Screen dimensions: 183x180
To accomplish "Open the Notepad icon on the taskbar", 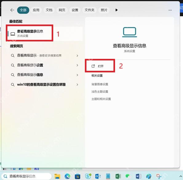I will pos(108,176).
